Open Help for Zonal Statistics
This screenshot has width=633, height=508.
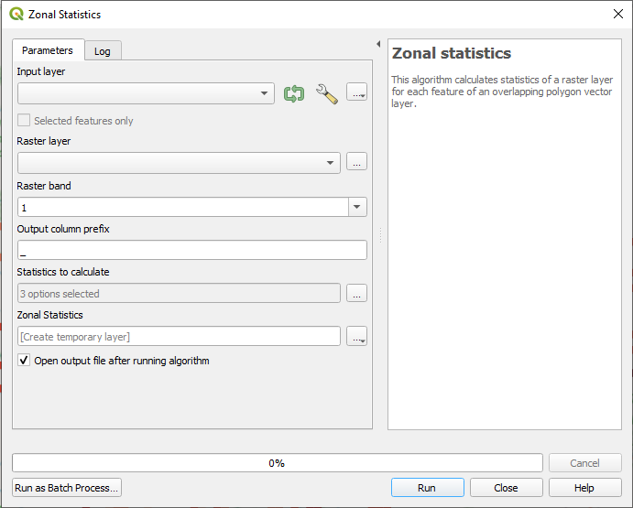(x=584, y=488)
